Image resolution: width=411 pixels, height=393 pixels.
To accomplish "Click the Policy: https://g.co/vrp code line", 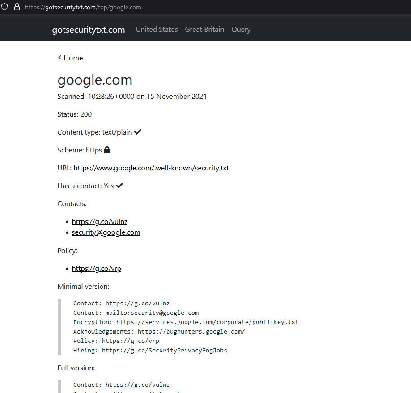I will pyautogui.click(x=116, y=341).
